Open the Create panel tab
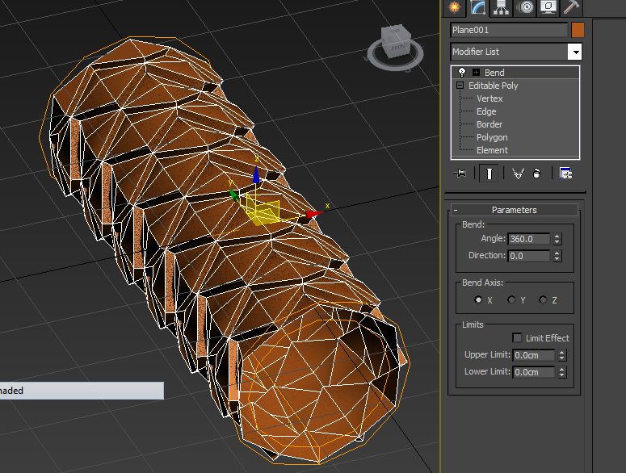Image resolution: width=626 pixels, height=473 pixels. (454, 7)
